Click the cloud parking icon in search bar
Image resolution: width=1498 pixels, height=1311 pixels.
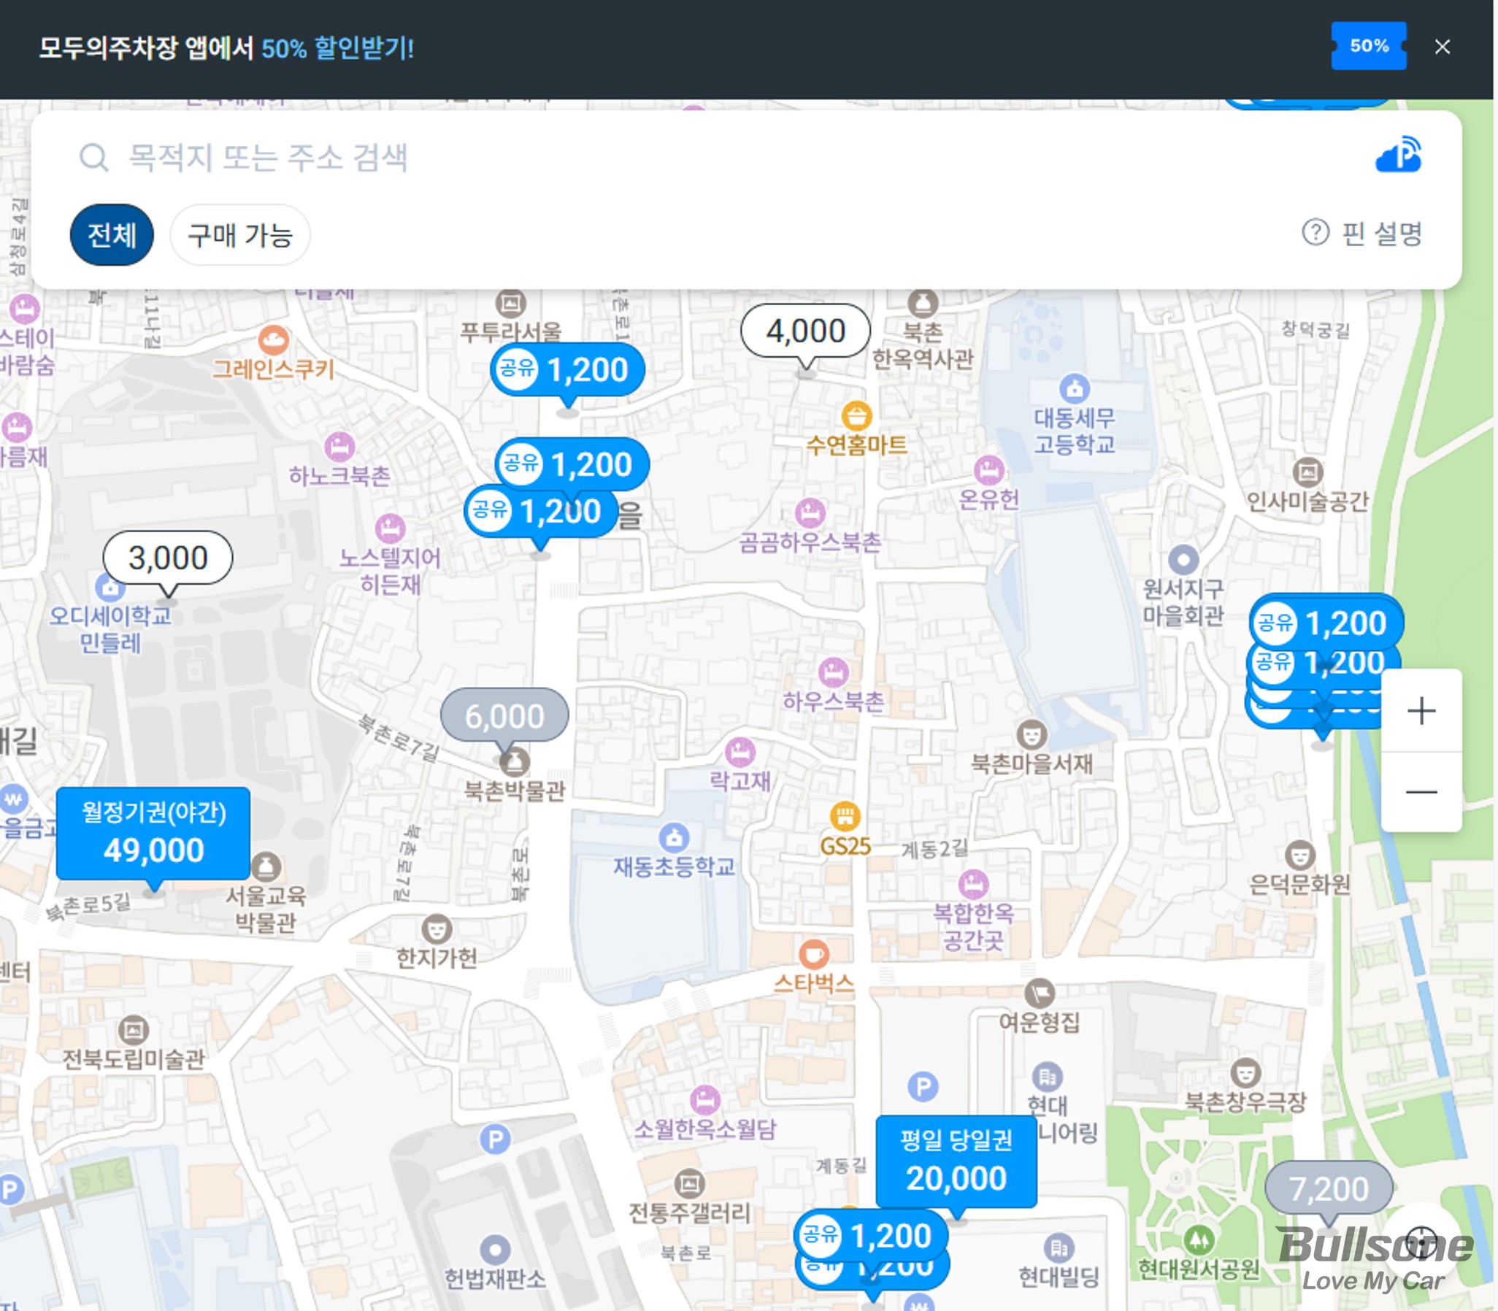pyautogui.click(x=1398, y=155)
